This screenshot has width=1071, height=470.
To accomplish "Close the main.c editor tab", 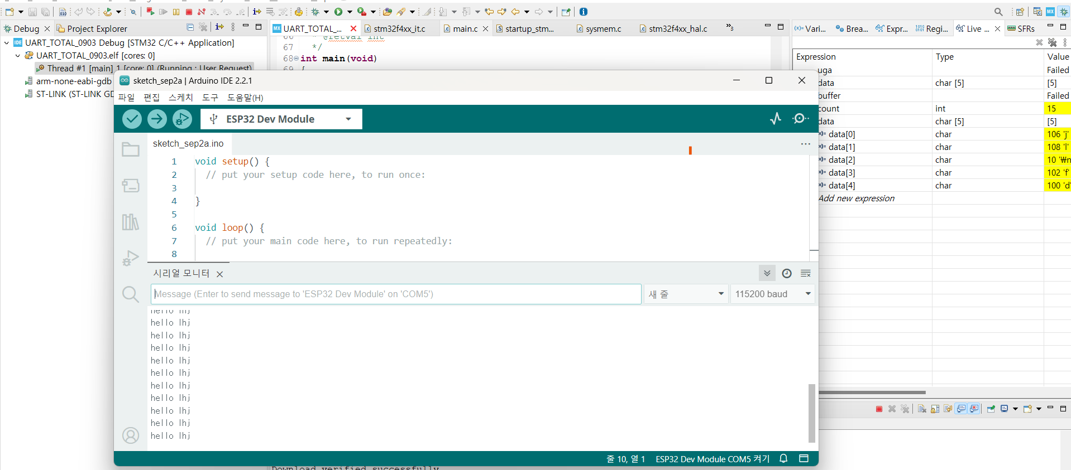I will click(x=485, y=28).
